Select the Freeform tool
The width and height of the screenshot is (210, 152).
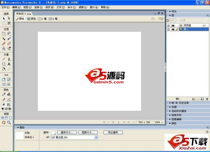(x=4, y=69)
